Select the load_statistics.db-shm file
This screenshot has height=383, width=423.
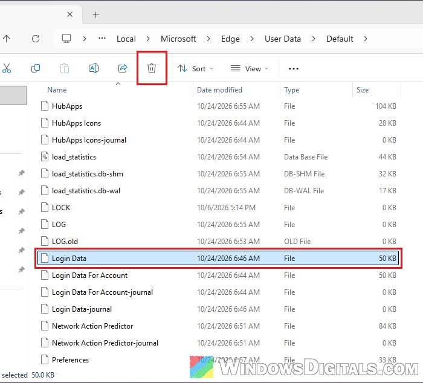[219, 174]
